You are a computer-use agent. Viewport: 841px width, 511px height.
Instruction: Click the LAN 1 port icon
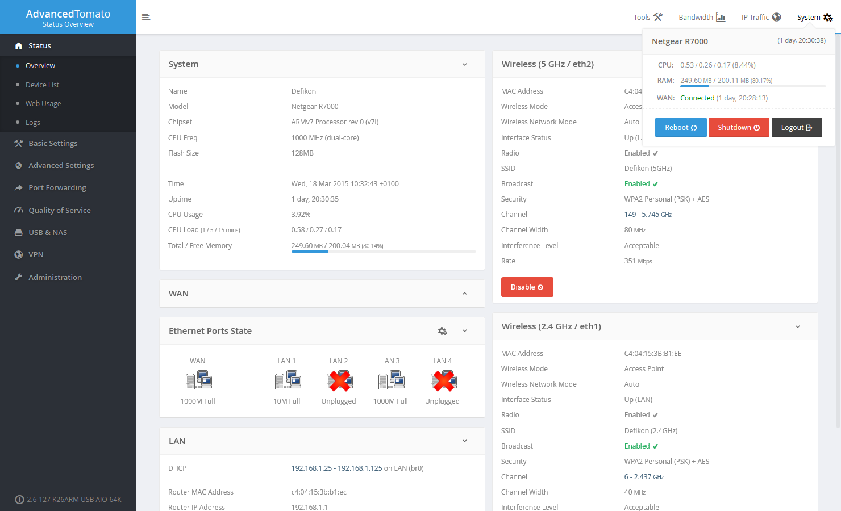[x=288, y=380]
